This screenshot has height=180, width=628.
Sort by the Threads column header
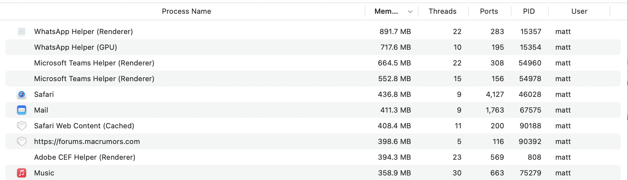(442, 11)
